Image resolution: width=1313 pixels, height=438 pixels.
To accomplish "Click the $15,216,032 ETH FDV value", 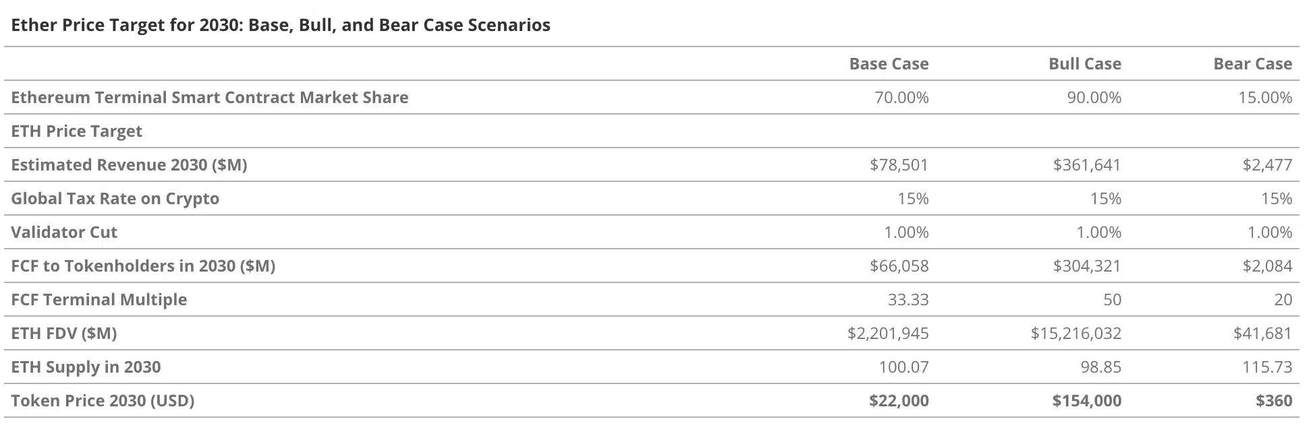I will tap(1075, 334).
